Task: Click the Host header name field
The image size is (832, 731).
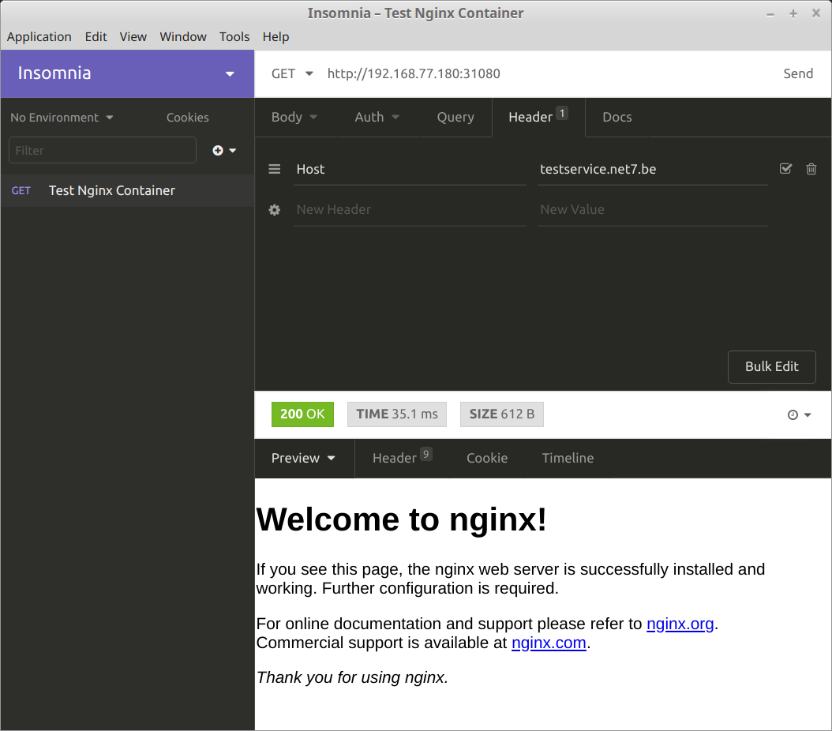Action: (410, 170)
